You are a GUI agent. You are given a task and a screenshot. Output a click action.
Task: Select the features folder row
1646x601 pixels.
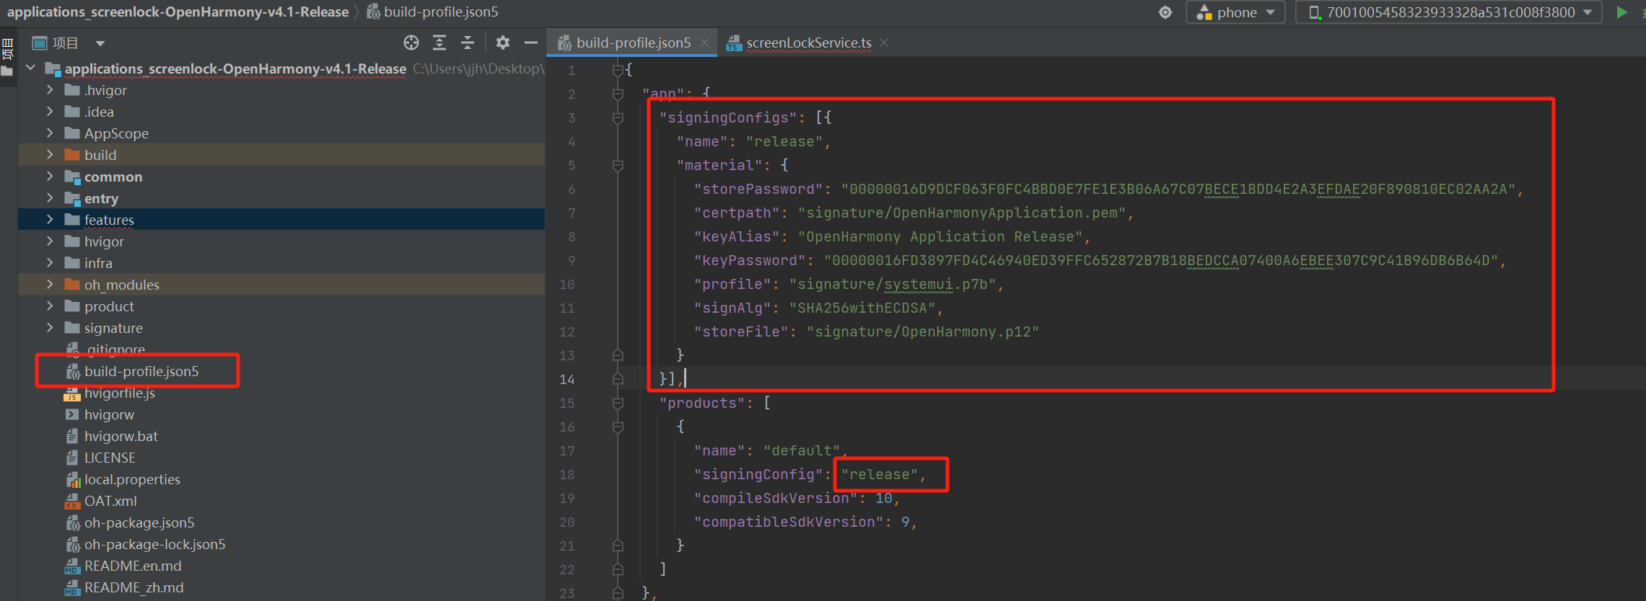pos(281,220)
